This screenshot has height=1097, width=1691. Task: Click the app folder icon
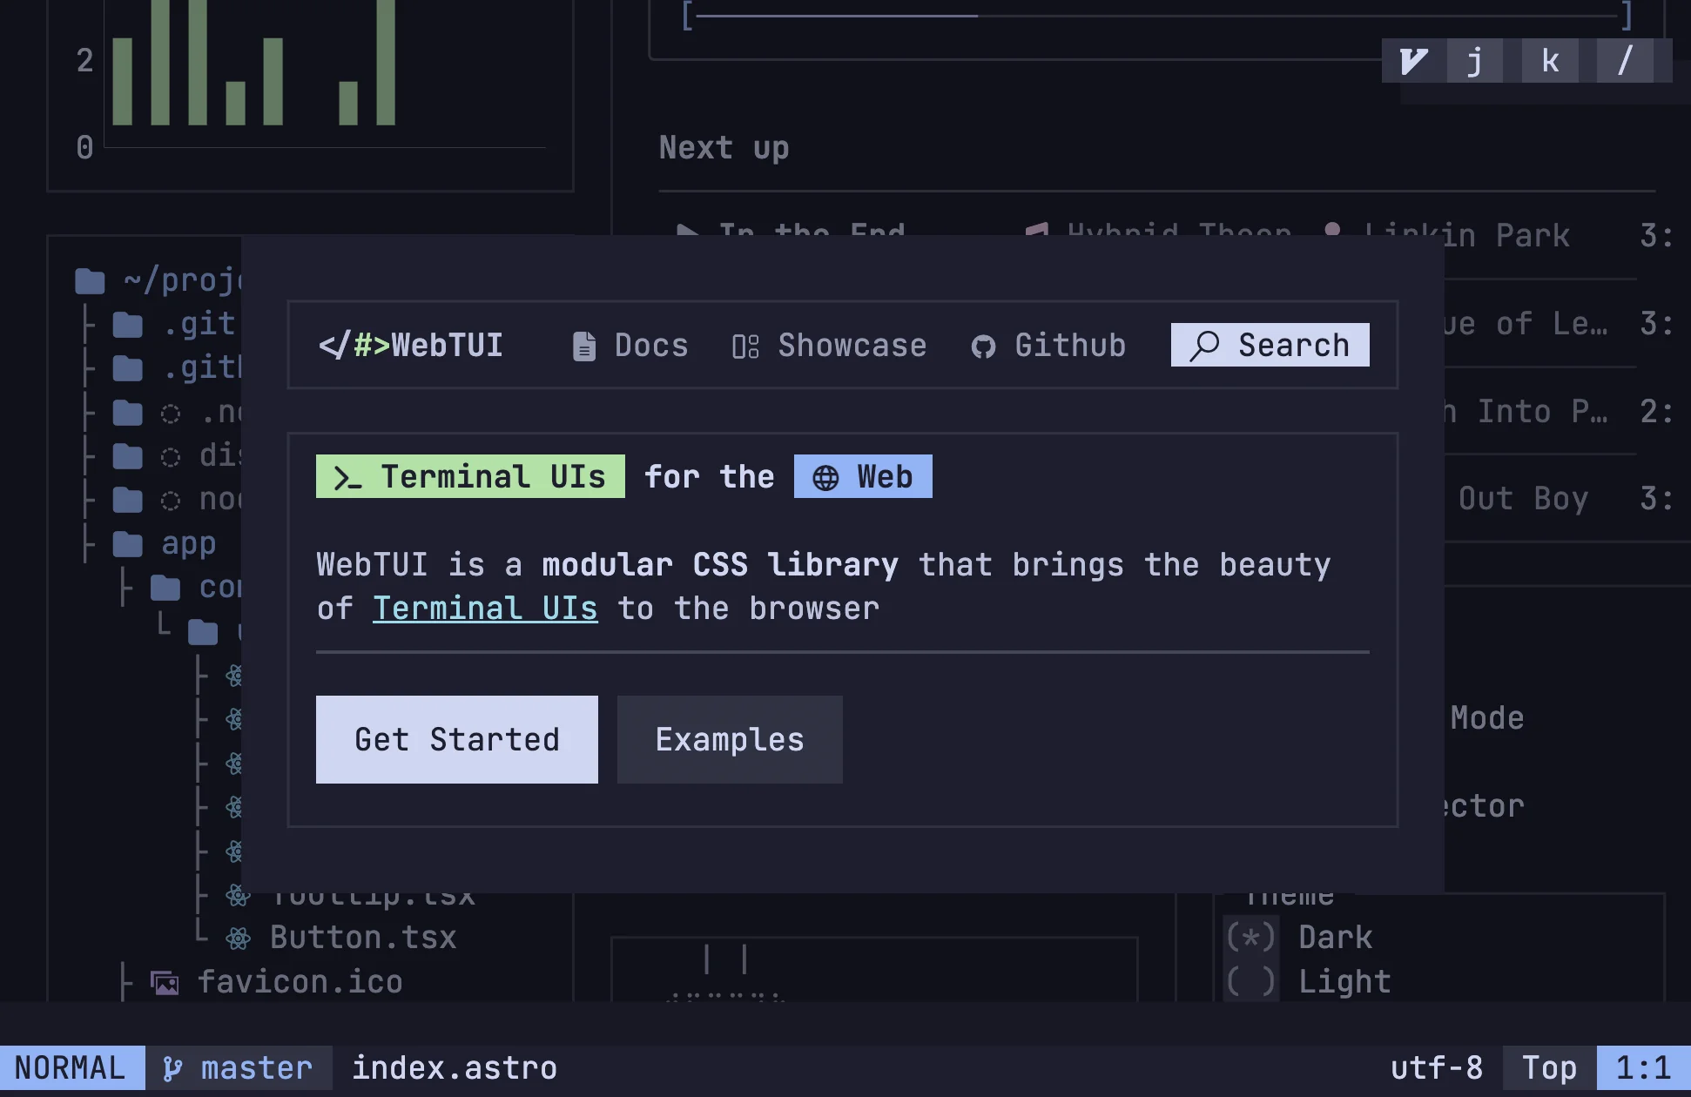click(128, 545)
